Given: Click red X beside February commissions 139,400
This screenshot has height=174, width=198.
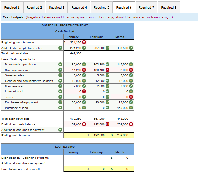Looking at the screenshot, I should point(107,70).
